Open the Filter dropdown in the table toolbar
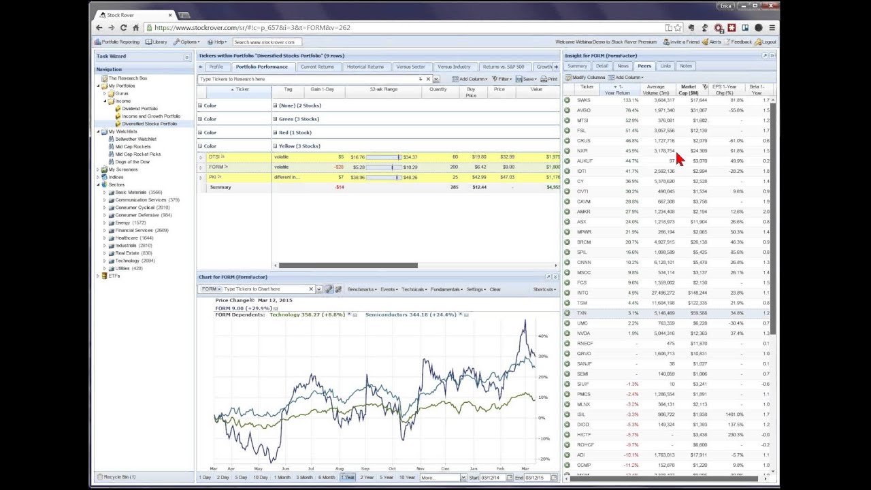The height and width of the screenshot is (490, 871). point(502,79)
